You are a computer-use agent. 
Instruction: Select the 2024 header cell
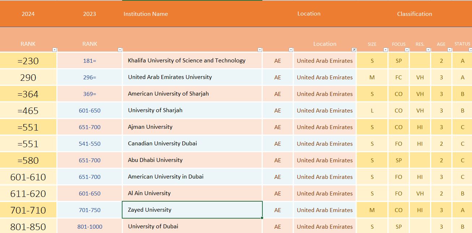28,14
